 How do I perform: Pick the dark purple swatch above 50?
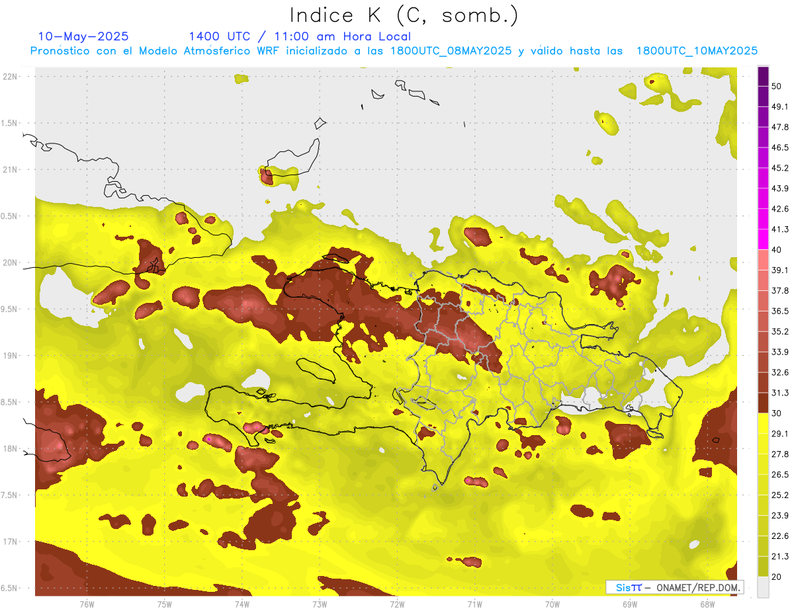[x=763, y=76]
